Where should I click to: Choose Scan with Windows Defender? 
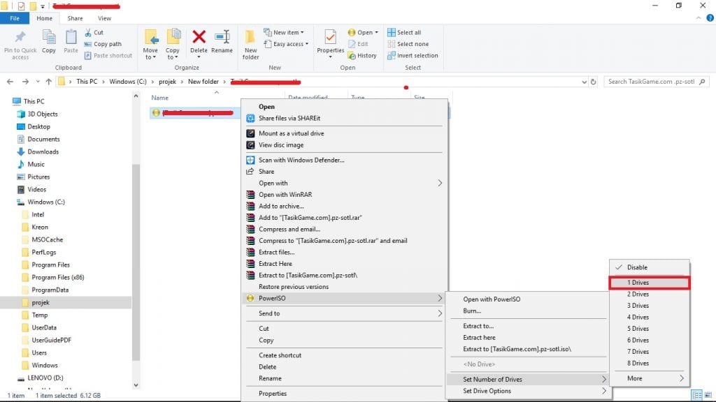(301, 160)
